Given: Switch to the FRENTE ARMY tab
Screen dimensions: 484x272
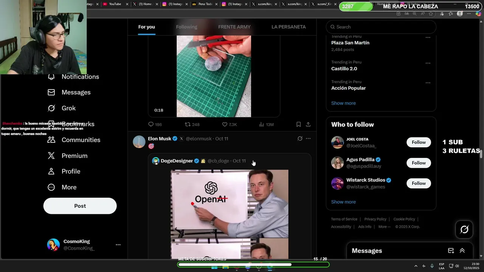Looking at the screenshot, I should (234, 27).
